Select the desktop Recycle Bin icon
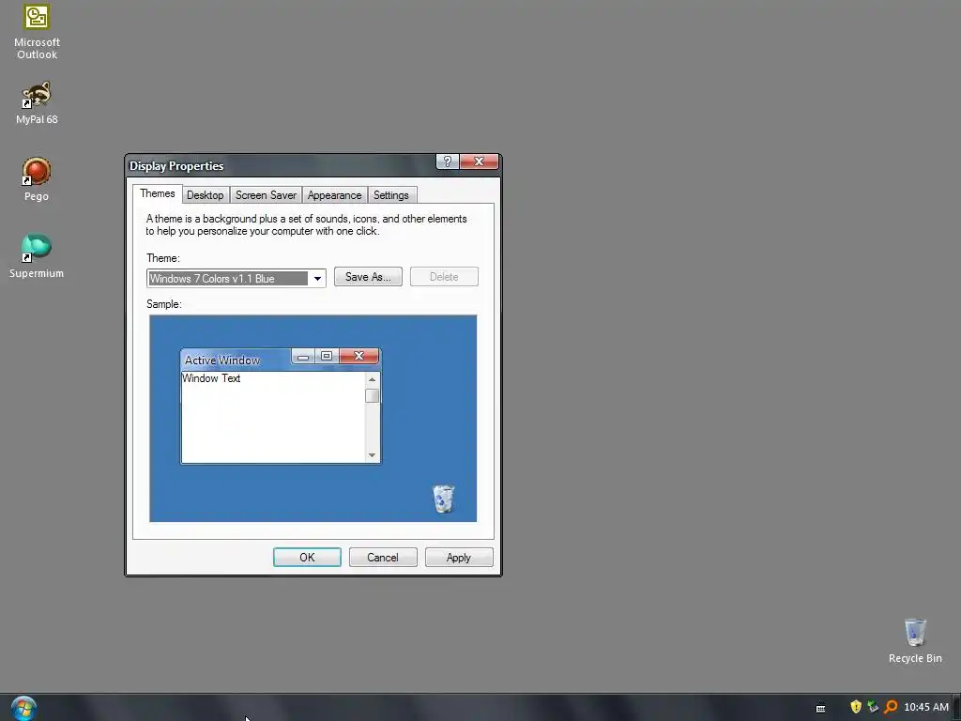This screenshot has width=961, height=721. click(915, 640)
